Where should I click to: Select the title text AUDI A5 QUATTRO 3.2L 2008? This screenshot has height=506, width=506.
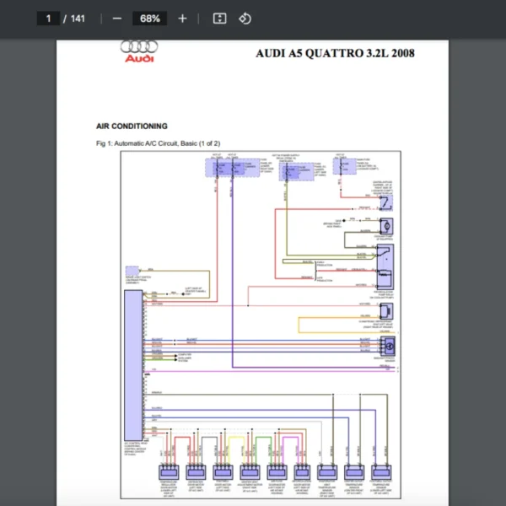[335, 53]
